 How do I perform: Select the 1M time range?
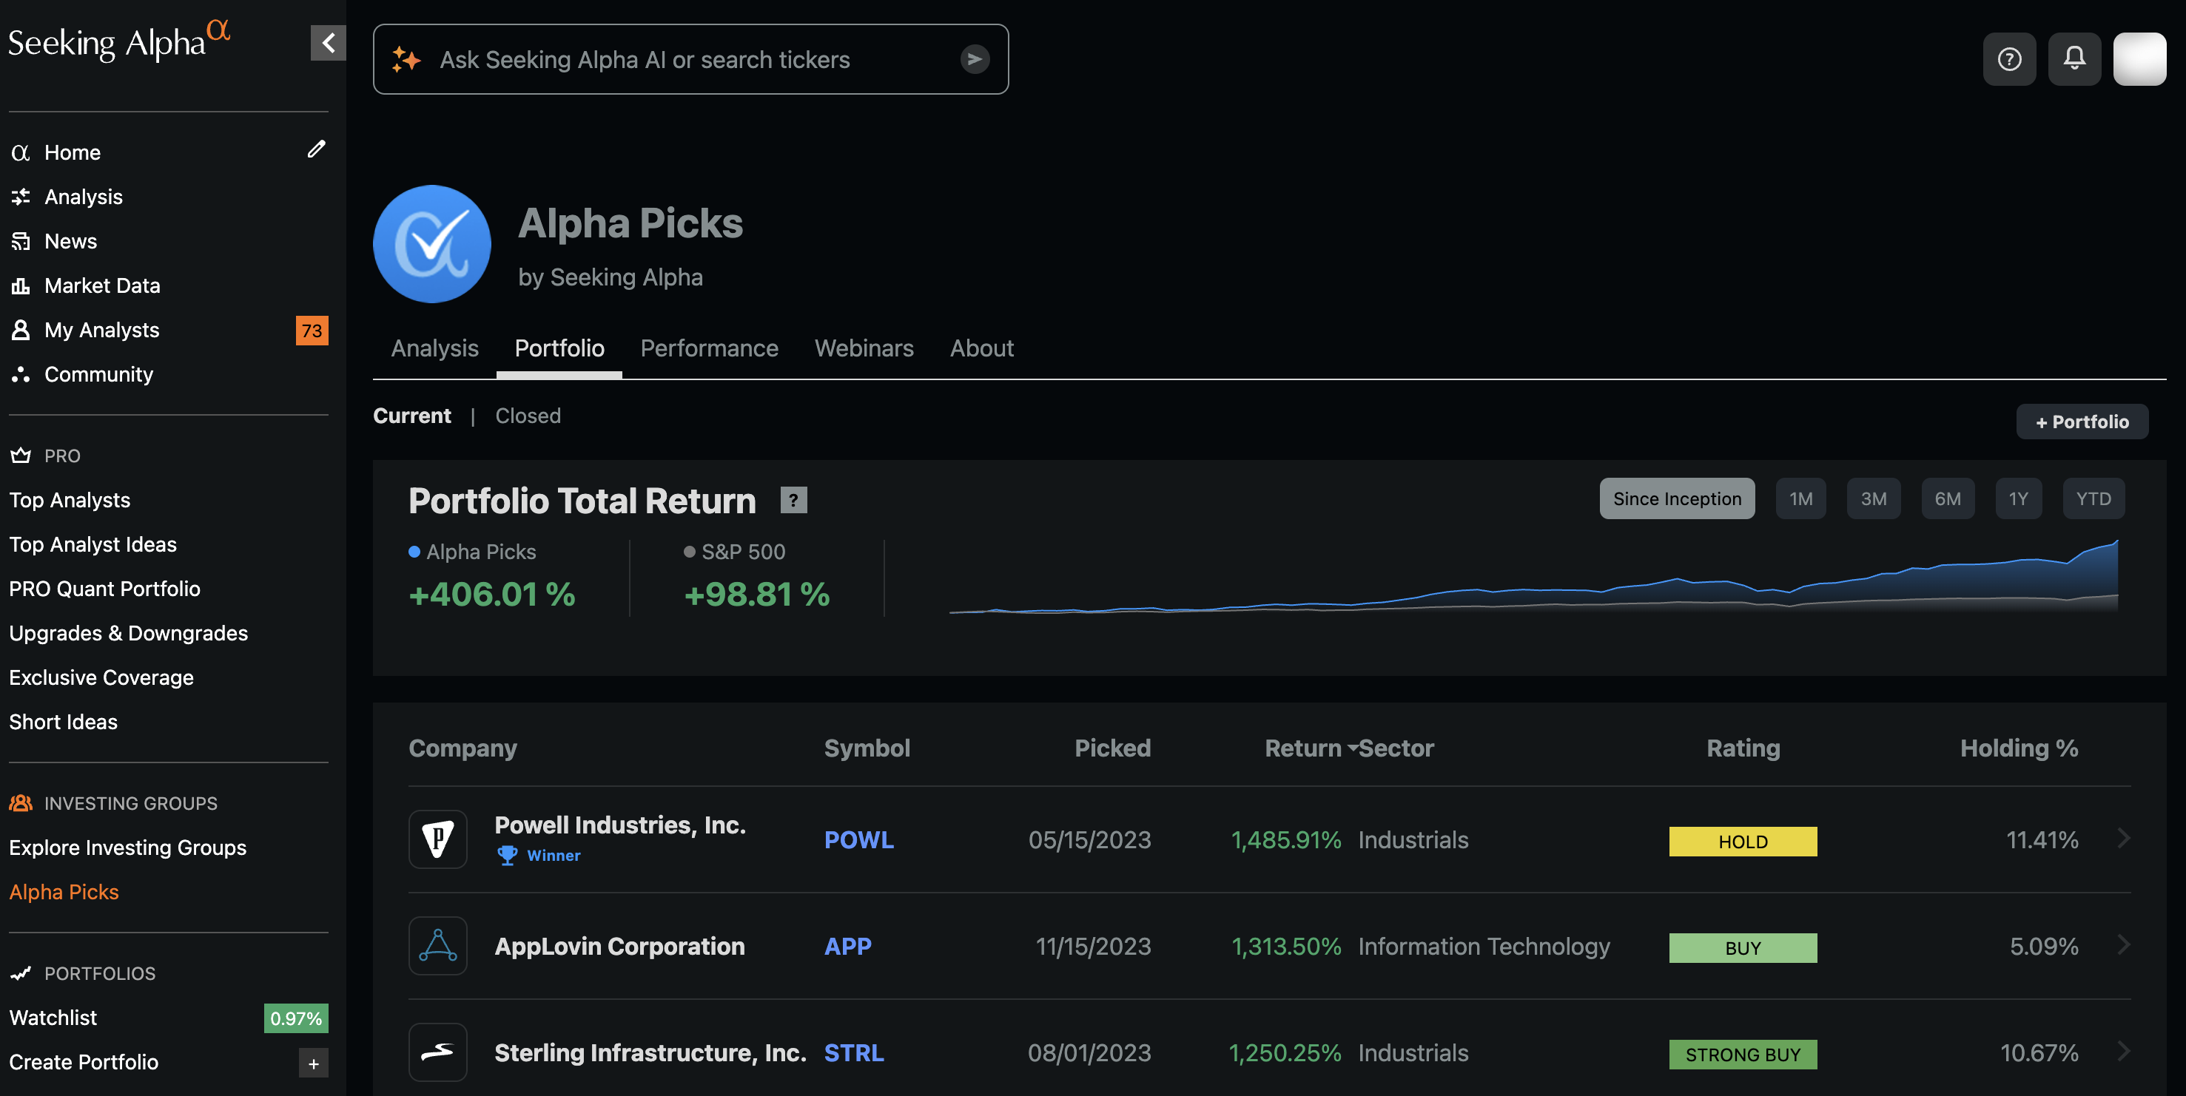click(1800, 498)
